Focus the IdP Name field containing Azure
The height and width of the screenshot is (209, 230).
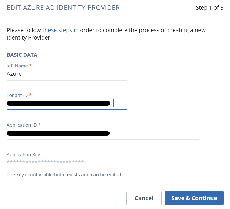[x=67, y=74]
